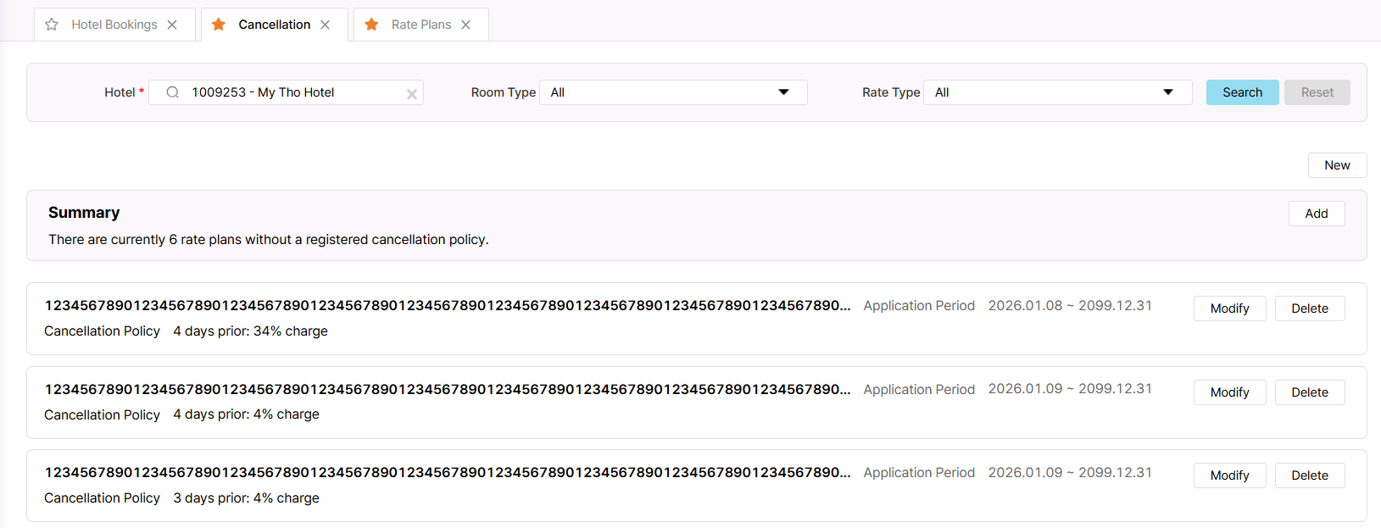Switch to the Hotel Bookings tab

114,25
